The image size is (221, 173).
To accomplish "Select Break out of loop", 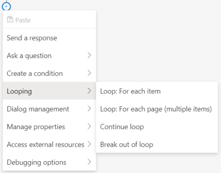I will coord(157,144).
